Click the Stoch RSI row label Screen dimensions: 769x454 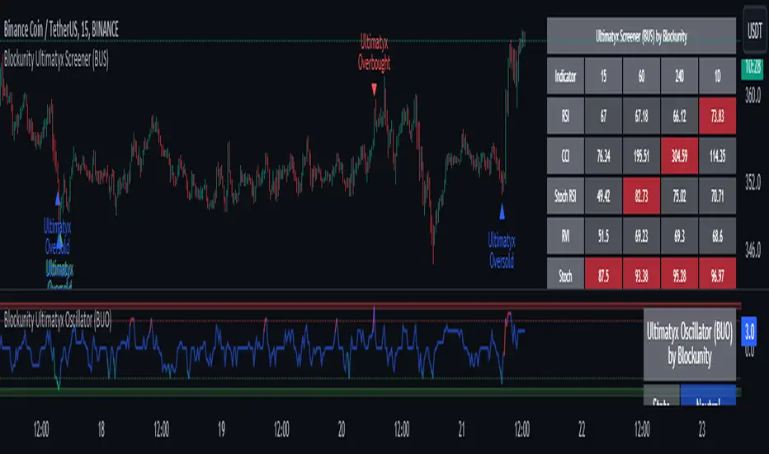(x=565, y=196)
